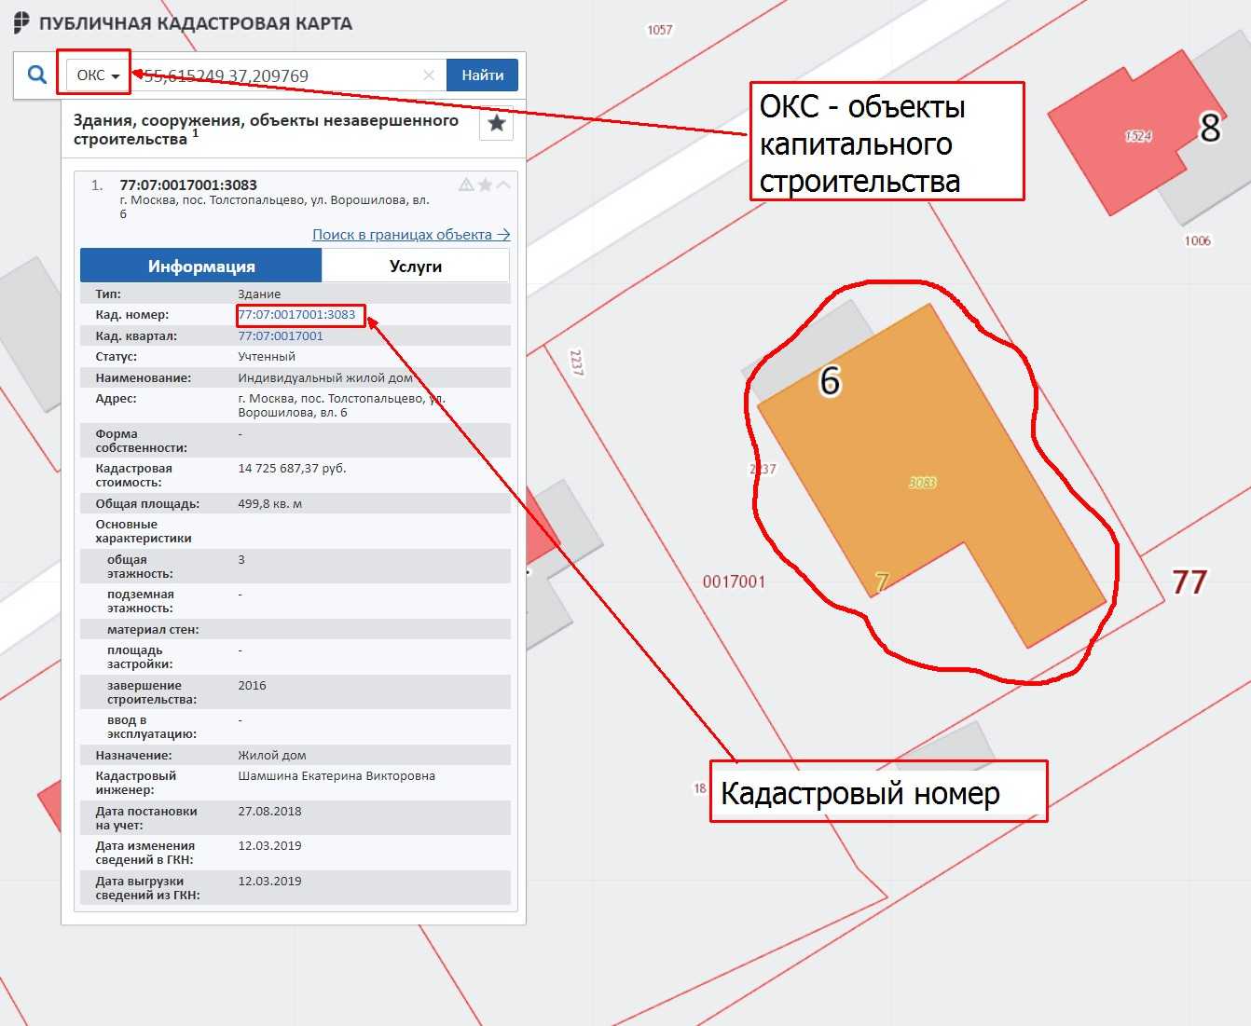Click the coordinates search input field
The width and height of the screenshot is (1251, 1026).
(280, 75)
